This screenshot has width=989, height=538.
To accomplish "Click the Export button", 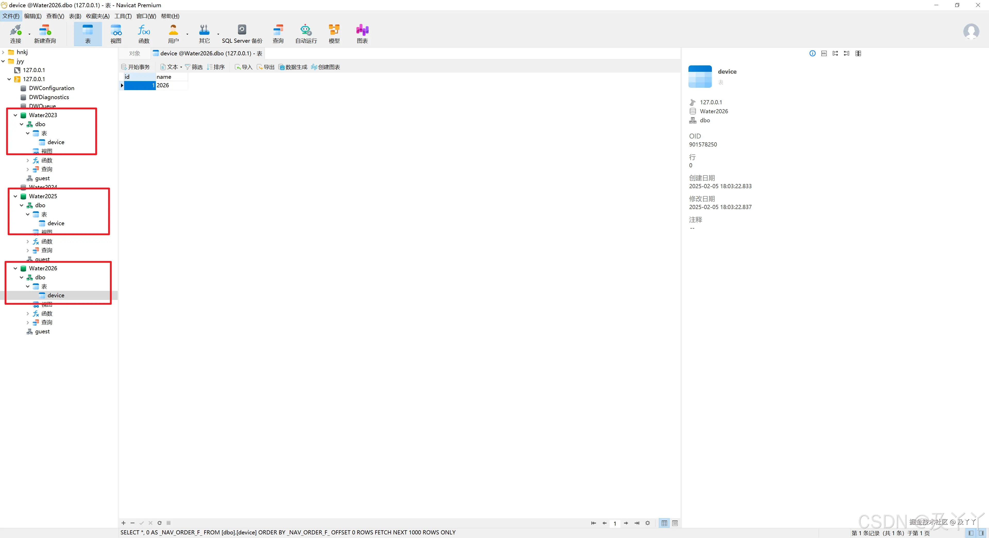I will click(266, 67).
